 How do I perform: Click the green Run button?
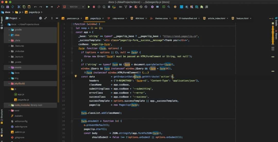(x=89, y=7)
